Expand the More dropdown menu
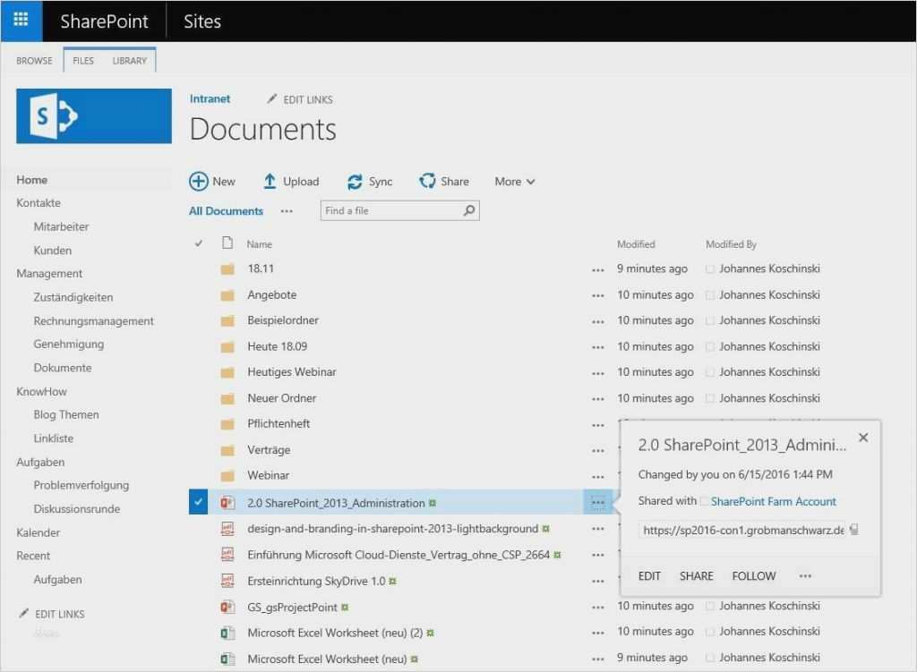 [x=515, y=182]
